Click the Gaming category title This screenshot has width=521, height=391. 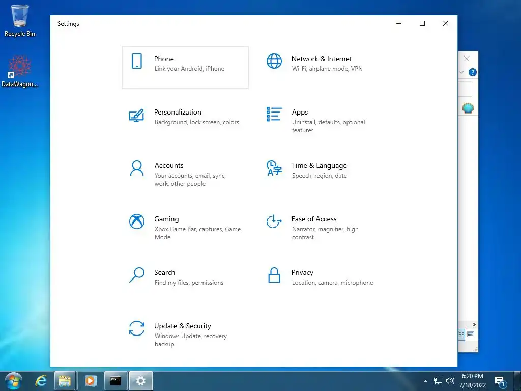(x=166, y=219)
